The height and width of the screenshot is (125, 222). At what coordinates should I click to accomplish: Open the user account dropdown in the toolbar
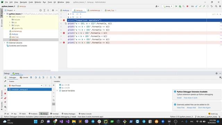pos(157,6)
